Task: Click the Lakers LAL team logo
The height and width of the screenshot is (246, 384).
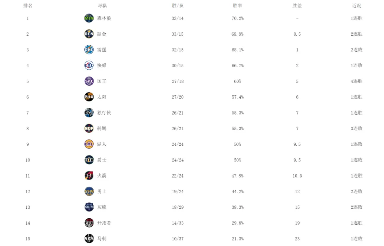Action: pos(89,144)
